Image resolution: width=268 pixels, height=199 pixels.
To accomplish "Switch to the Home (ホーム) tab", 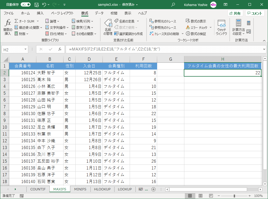I will pos(25,13).
